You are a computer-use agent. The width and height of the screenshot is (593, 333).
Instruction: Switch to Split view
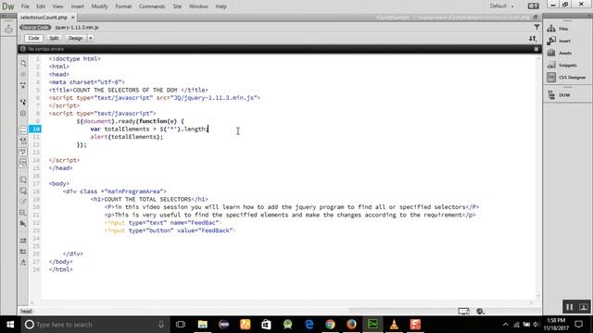(x=54, y=38)
